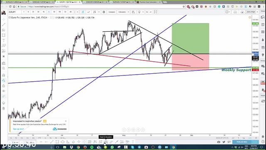Image resolution: width=266 pixels, height=150 pixels.
Task: Expand the Indicators dropdown arrow
Action: 128,12
